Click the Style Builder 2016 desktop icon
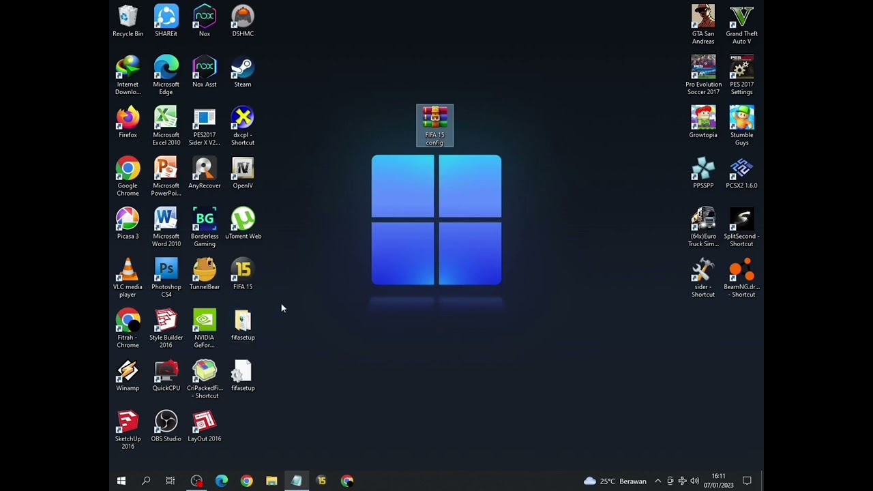 pos(166,328)
